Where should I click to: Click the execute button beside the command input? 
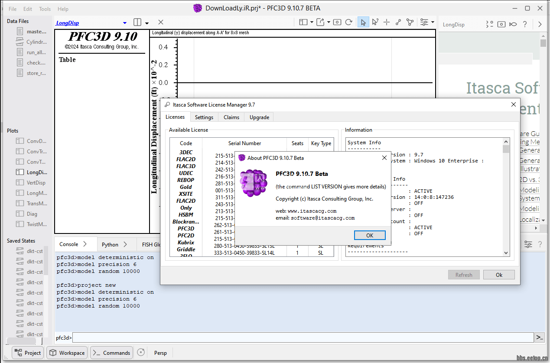[x=540, y=337]
